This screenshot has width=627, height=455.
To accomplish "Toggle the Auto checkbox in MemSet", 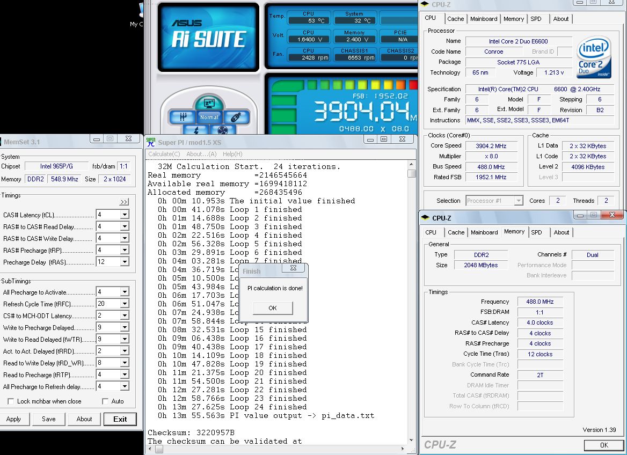I will 105,401.
